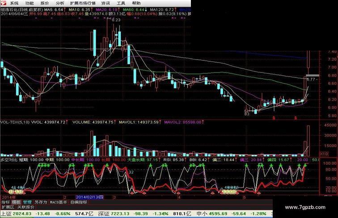Screen dimensions: 338x218
Task: Select the 指标 tab
Action: click(6, 202)
